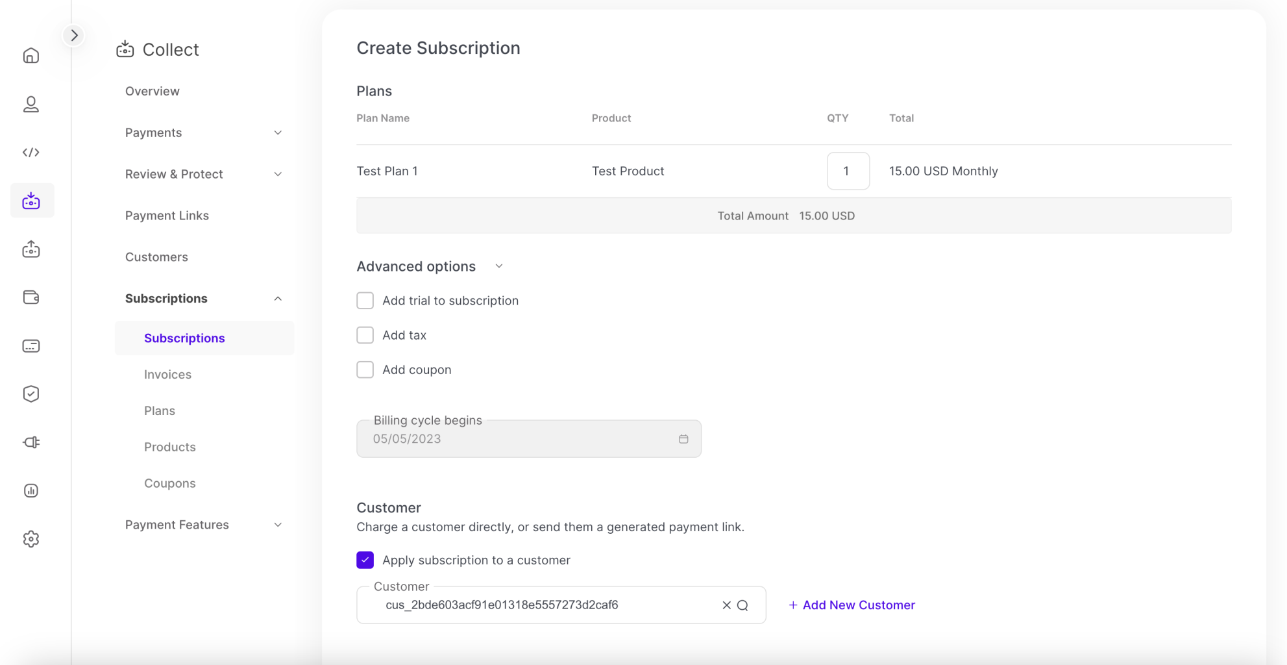Screen dimensions: 1287x665
Task: Click the plan QTY input field
Action: tap(848, 171)
